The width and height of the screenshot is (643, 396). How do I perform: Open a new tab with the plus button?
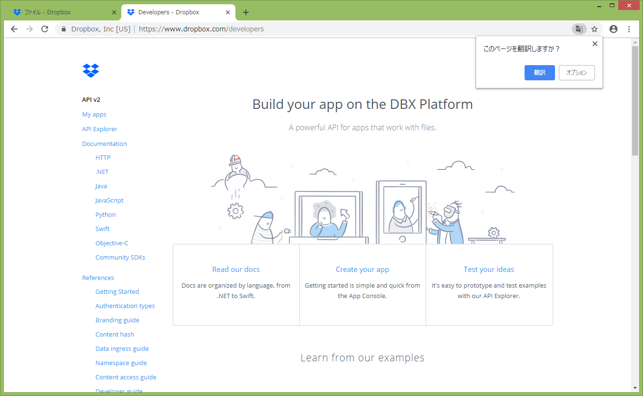(x=246, y=12)
